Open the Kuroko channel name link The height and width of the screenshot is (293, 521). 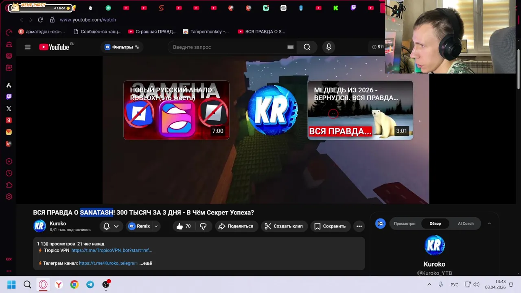click(58, 223)
